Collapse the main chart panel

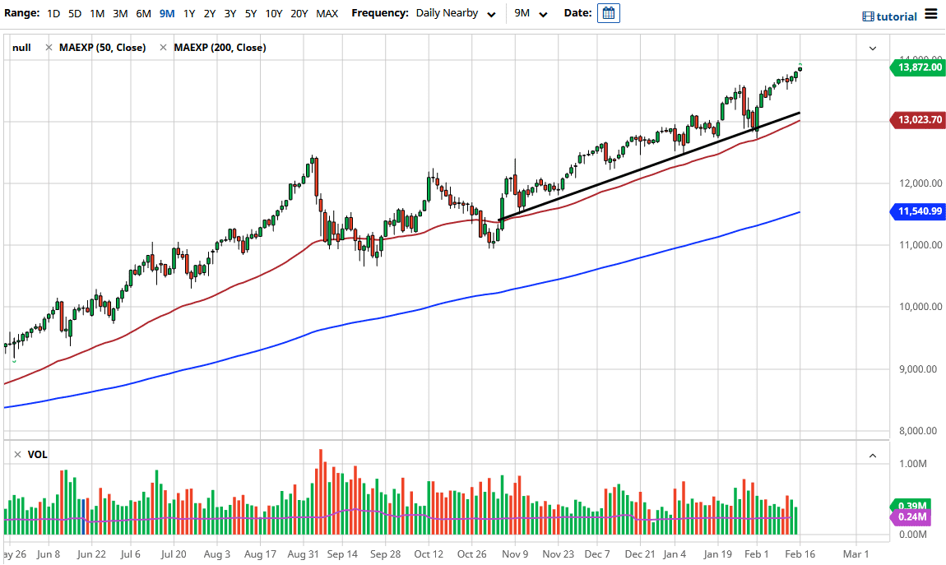coord(873,47)
